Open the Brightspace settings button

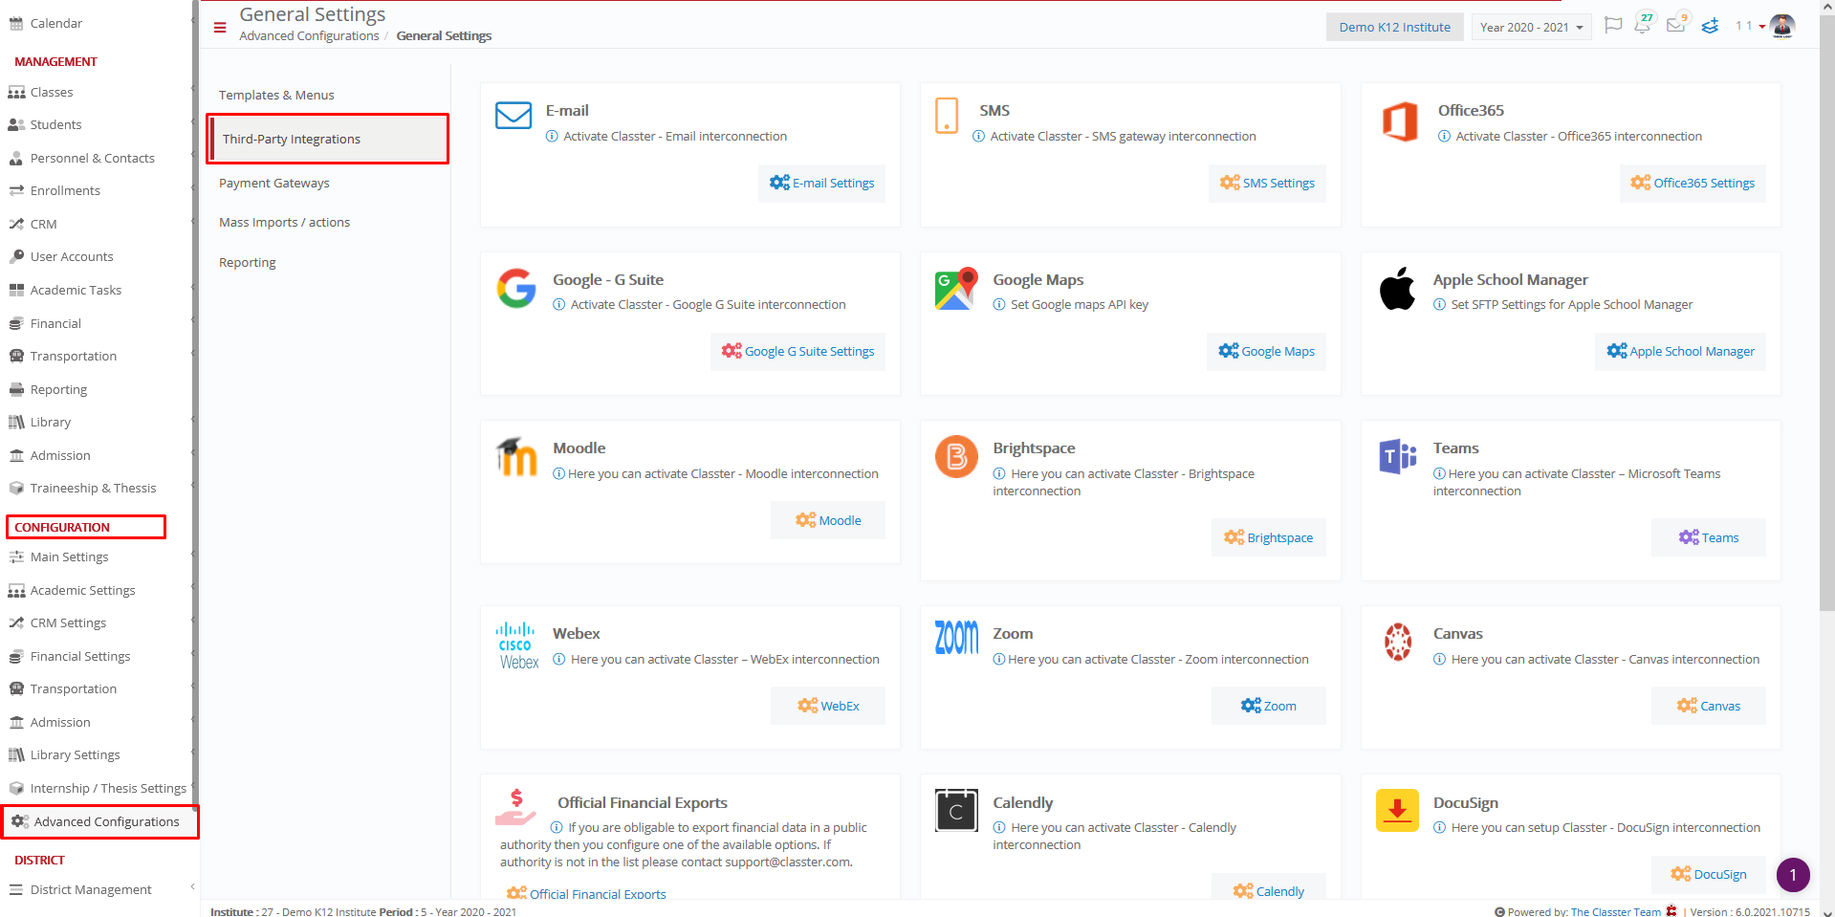(x=1269, y=537)
